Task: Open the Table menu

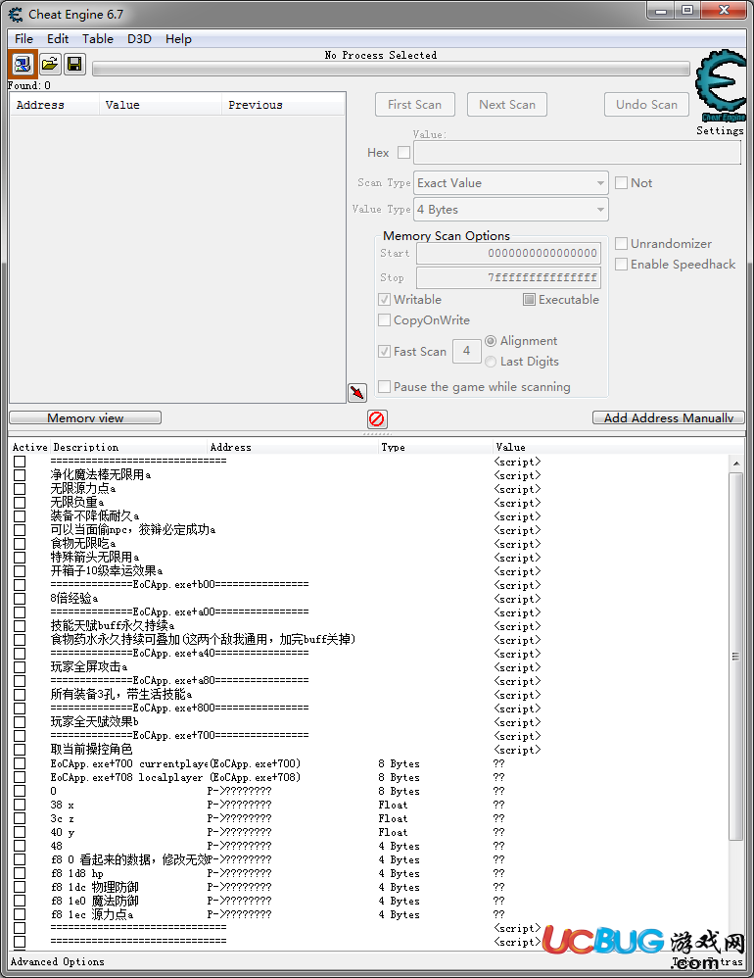Action: tap(98, 38)
